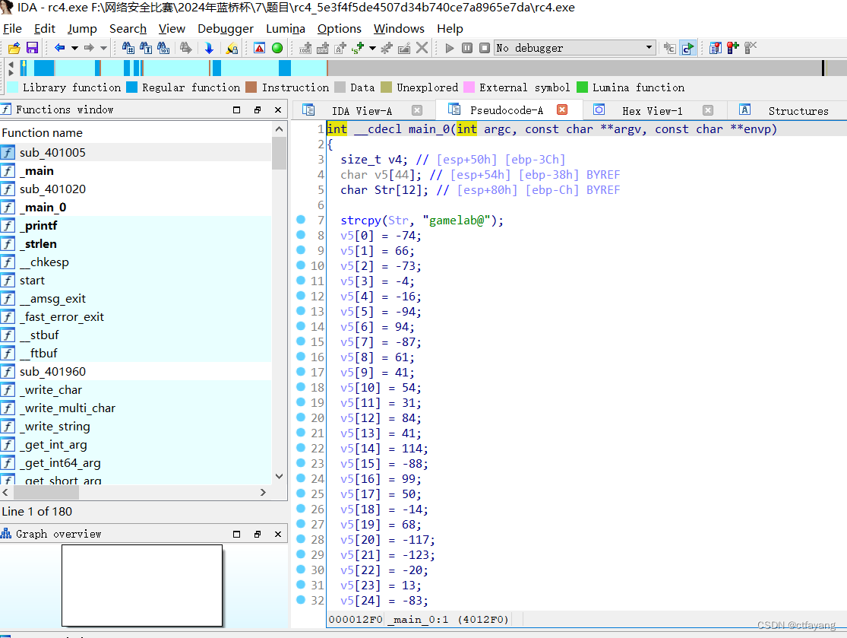This screenshot has height=638, width=847.
Task: Click the blue down arrow toolbar icon
Action: [x=209, y=48]
